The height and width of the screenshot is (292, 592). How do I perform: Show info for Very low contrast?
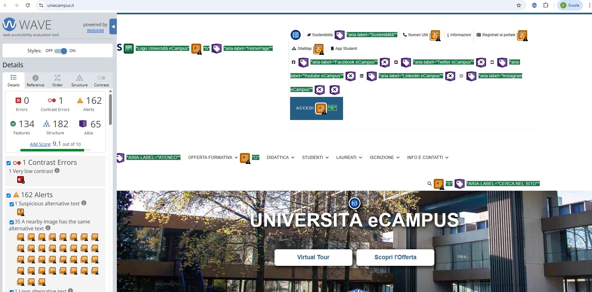pyautogui.click(x=57, y=170)
